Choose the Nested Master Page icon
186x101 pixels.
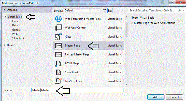point(58,54)
